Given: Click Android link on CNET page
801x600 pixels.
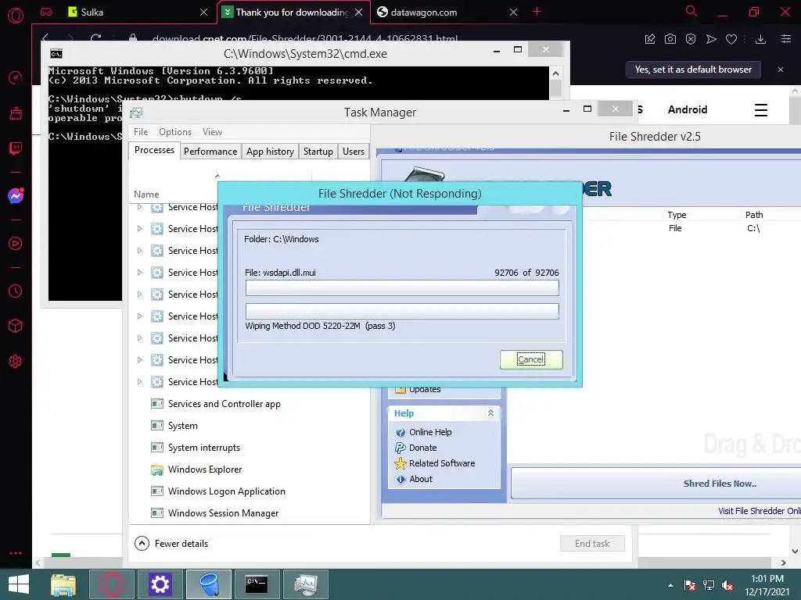Looking at the screenshot, I should 688,109.
